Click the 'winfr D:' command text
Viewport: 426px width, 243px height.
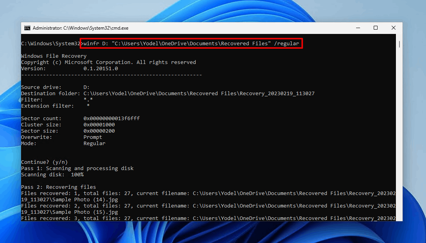96,43
